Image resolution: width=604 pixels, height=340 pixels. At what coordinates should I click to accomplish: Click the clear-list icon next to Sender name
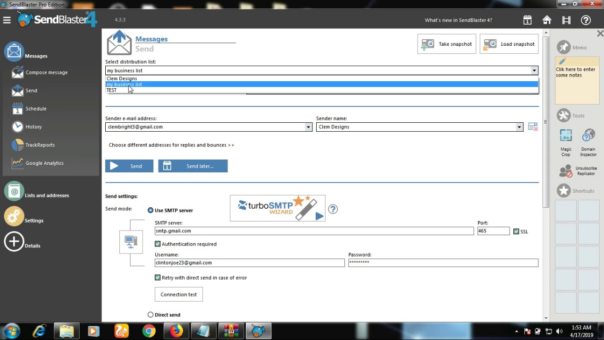coord(533,127)
